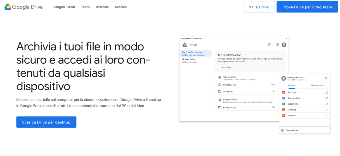Click the Google Drive icon in sync list

pos(220,77)
